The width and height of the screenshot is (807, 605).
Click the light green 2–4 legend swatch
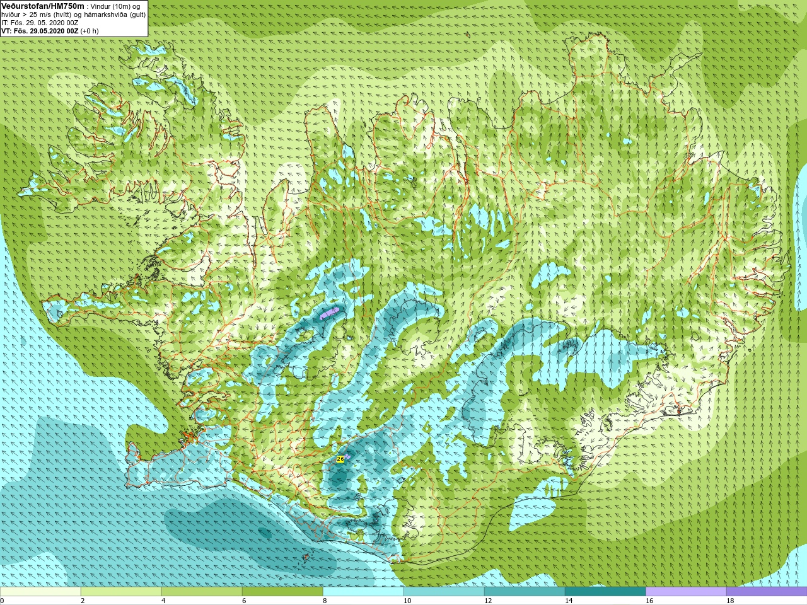point(121,592)
